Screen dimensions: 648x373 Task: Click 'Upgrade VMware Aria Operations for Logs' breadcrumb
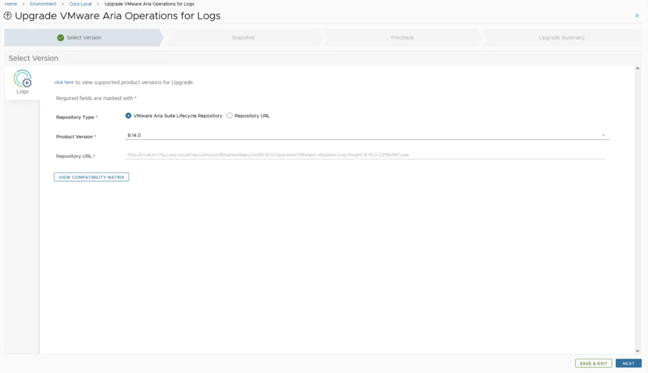point(149,4)
